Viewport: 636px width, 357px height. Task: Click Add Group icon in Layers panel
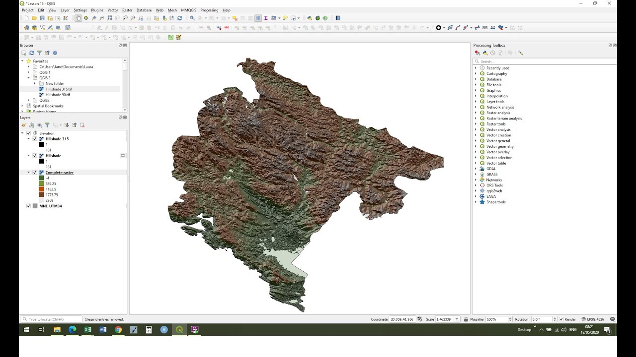31,125
